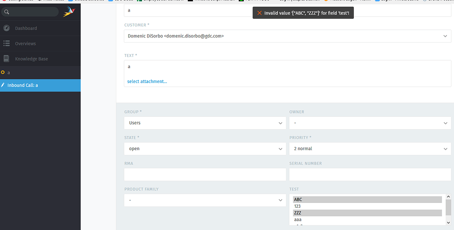Image resolution: width=454 pixels, height=230 pixels.
Task: Click the Dashboard gauge icon
Action: coord(7,28)
